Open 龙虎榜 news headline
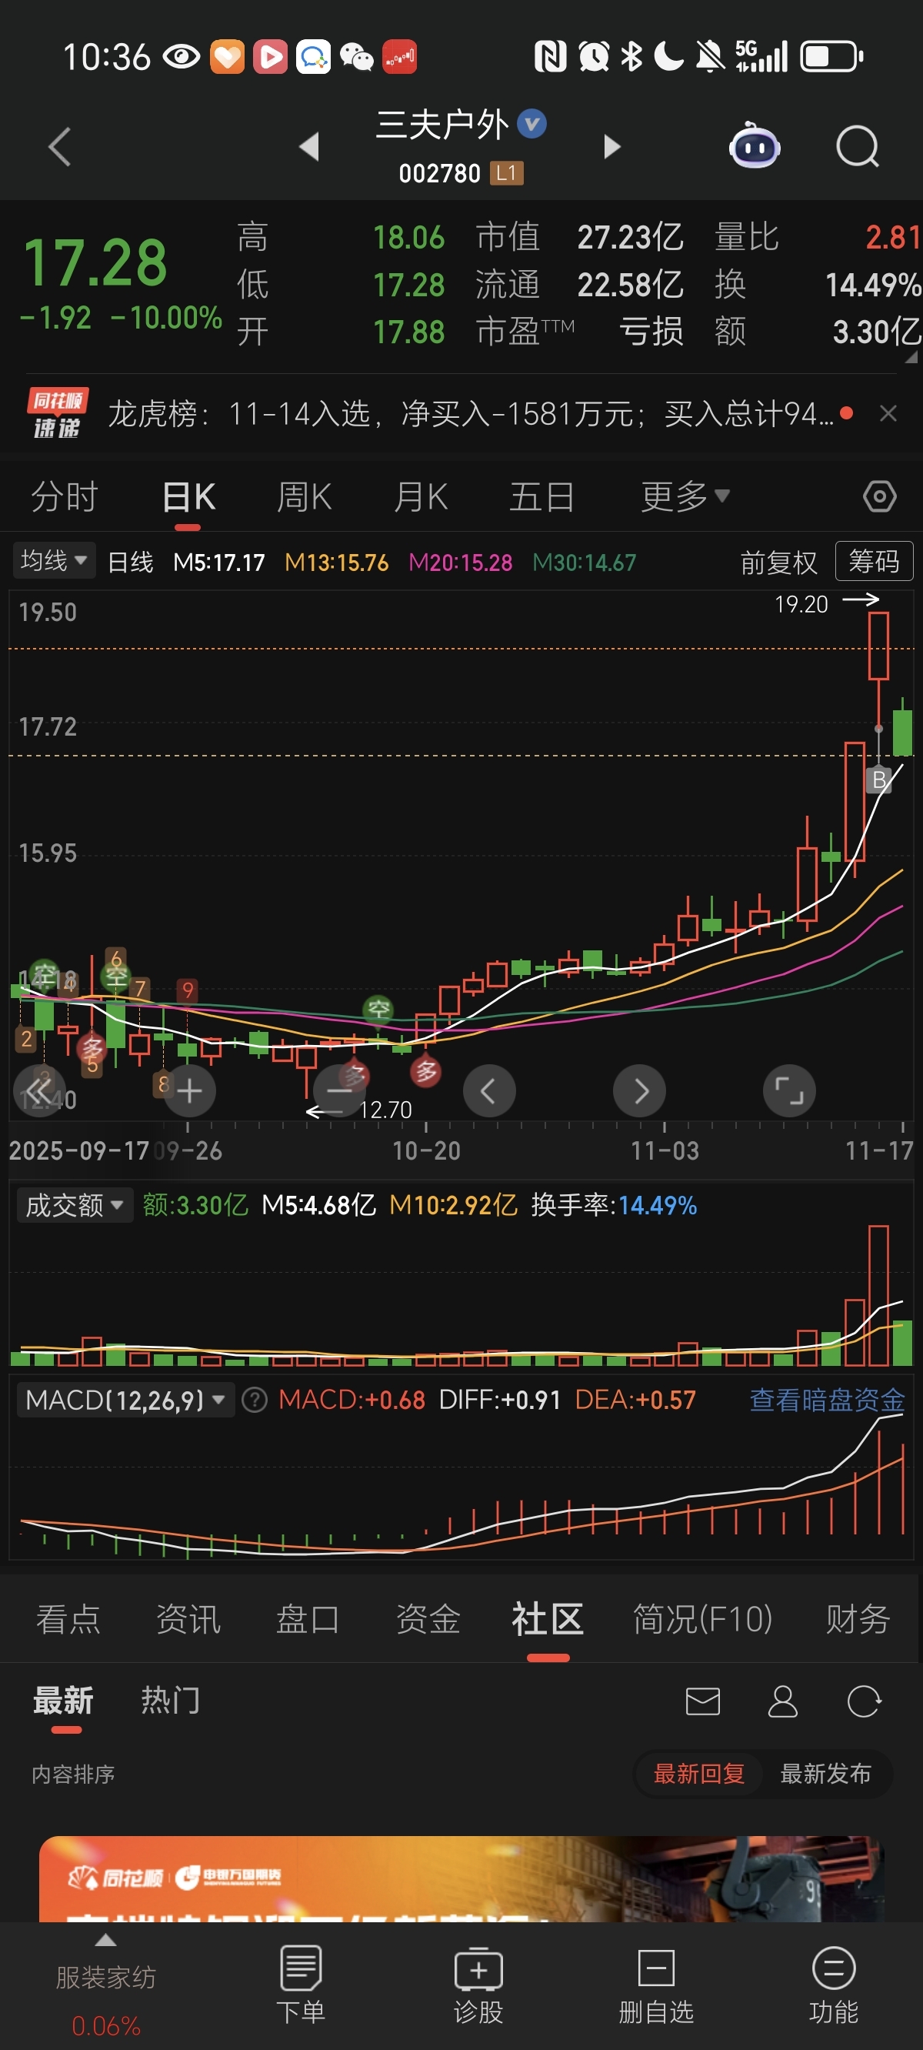The width and height of the screenshot is (923, 2050). pyautogui.click(x=471, y=413)
